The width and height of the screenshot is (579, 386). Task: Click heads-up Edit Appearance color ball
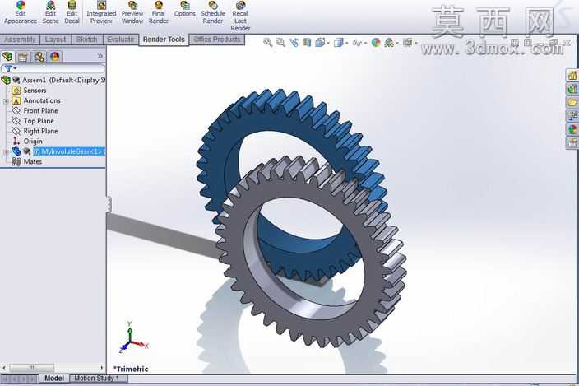(376, 43)
